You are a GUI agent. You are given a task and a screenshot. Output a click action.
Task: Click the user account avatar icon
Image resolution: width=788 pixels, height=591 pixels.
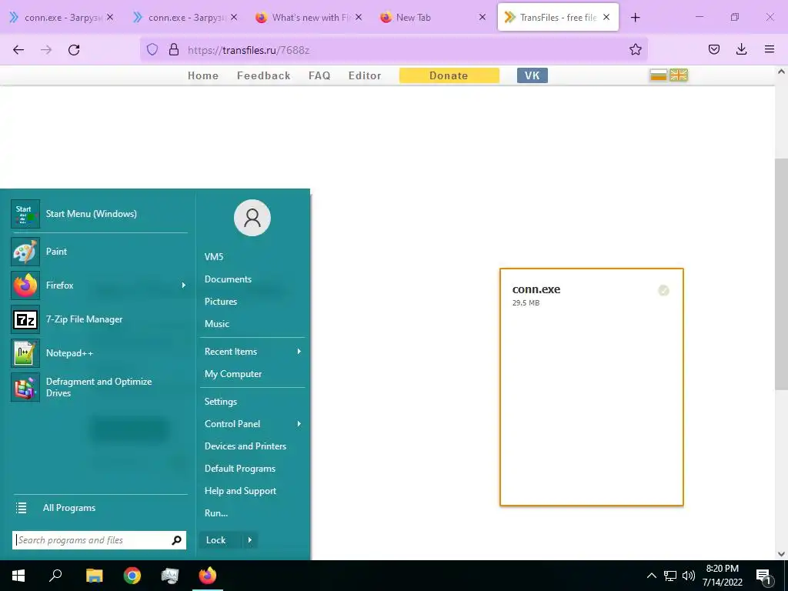(x=252, y=218)
